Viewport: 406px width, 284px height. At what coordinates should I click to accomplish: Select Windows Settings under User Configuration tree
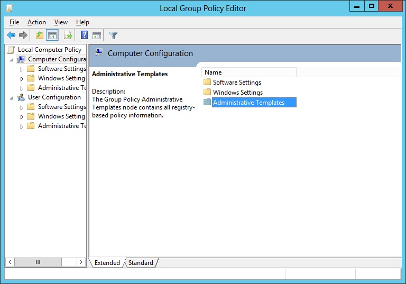tap(62, 116)
